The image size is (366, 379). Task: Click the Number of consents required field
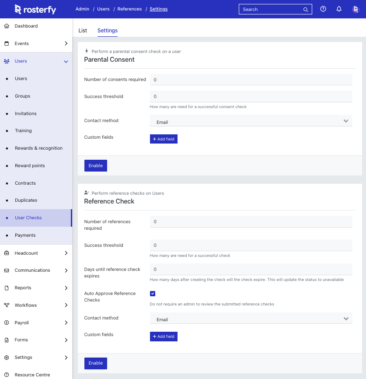251,79
